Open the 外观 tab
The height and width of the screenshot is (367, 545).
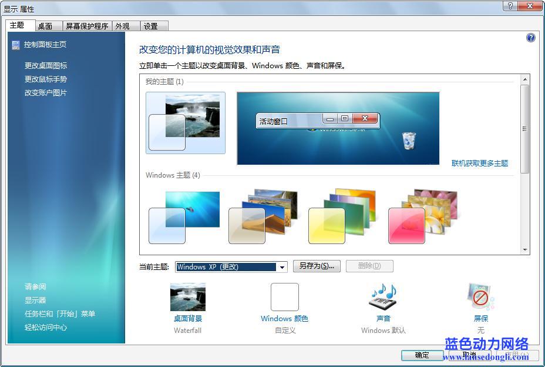(x=123, y=26)
